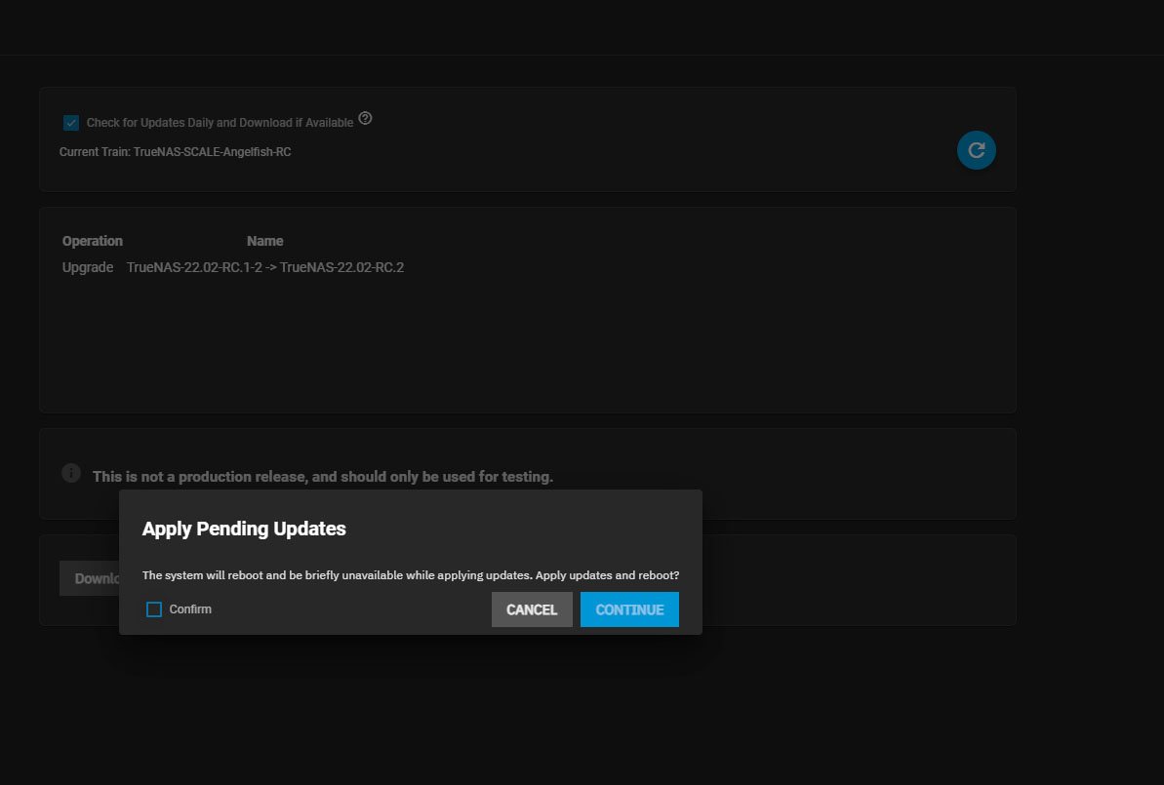
Task: Click the not a production release warning text
Action: pyautogui.click(x=322, y=477)
